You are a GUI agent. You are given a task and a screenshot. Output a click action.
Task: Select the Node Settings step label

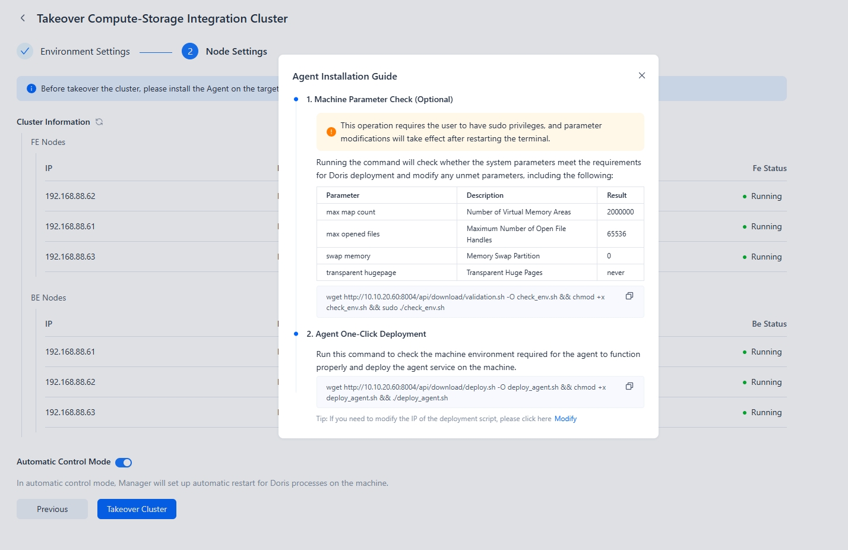click(x=236, y=52)
